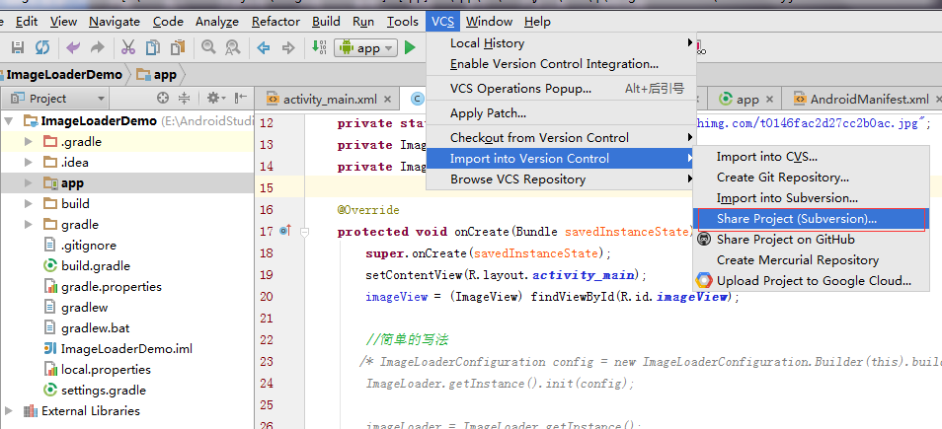The width and height of the screenshot is (942, 429).
Task: Click the Project panel settings gear icon
Action: (x=216, y=98)
